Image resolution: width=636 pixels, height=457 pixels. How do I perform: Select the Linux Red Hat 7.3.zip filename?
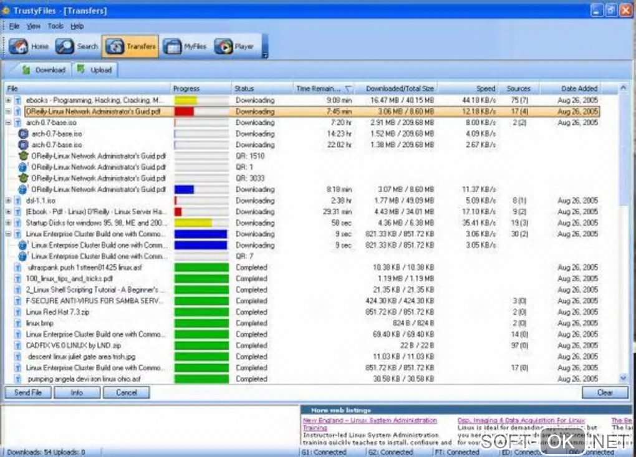tap(57, 312)
